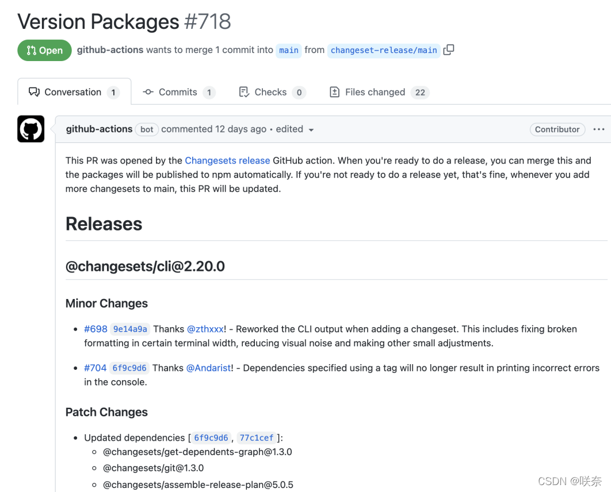Screen dimensions: 611x492
Task: Click the Checks tab checklist icon
Action: point(244,92)
